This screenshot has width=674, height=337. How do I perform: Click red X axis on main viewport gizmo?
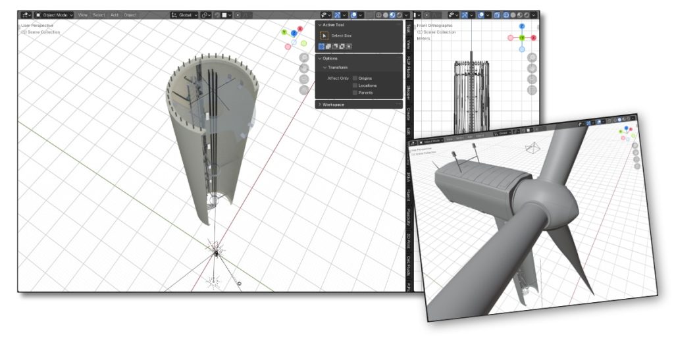tap(300, 29)
